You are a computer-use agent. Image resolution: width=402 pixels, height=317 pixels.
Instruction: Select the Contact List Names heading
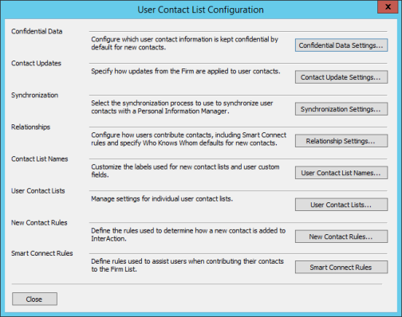pyautogui.click(x=40, y=158)
